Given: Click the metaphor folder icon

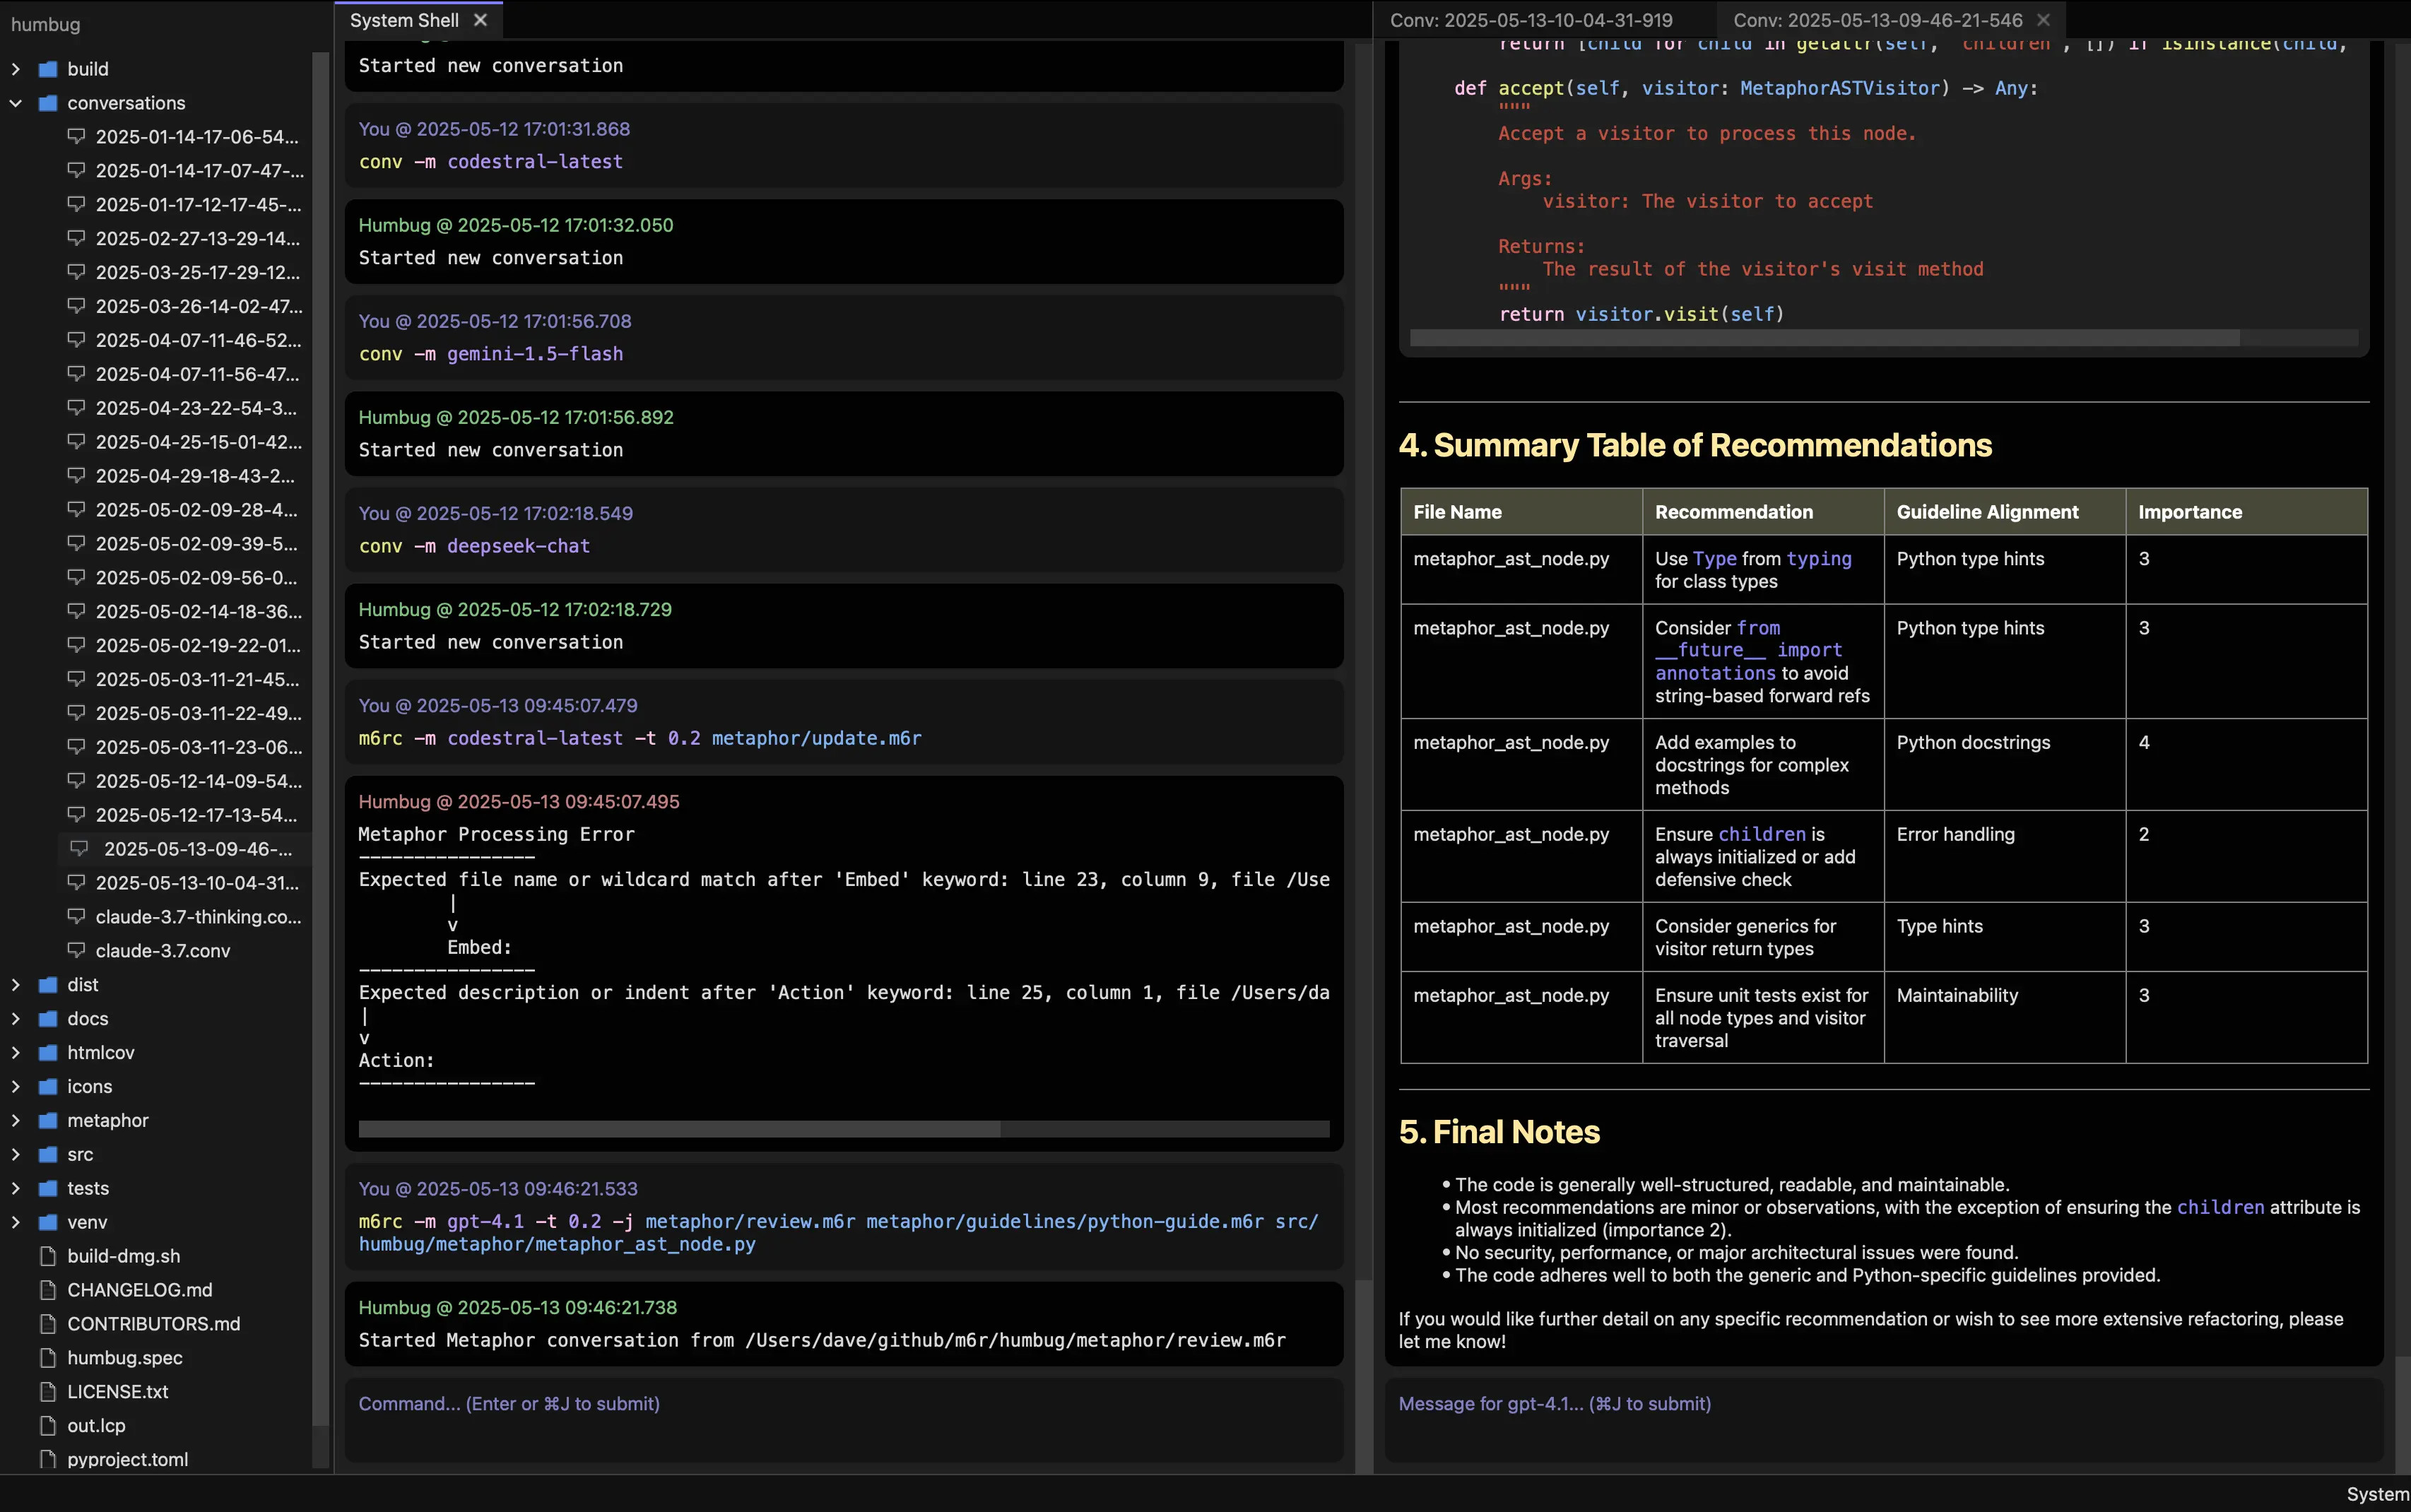Looking at the screenshot, I should tap(47, 1120).
